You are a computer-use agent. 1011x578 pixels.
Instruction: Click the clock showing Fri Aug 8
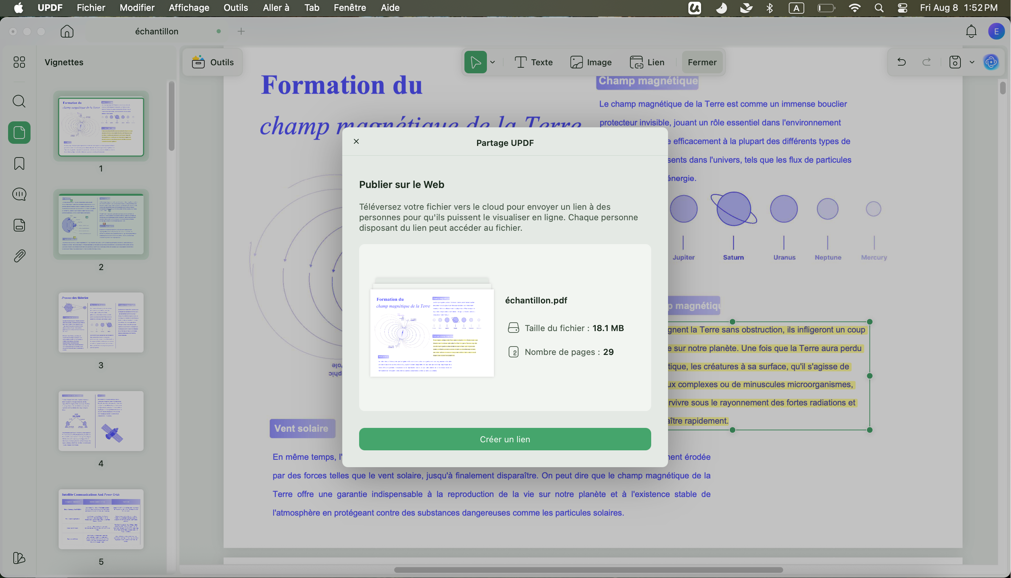959,8
